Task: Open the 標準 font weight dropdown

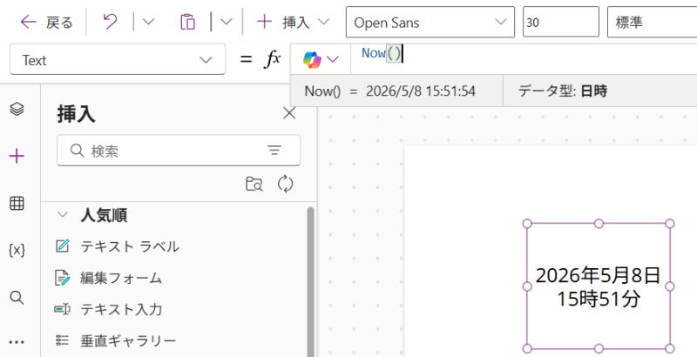Action: tap(652, 22)
